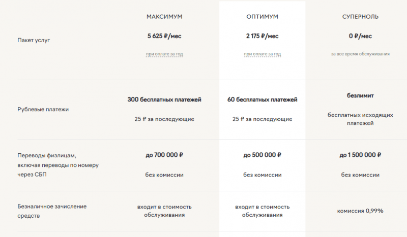The image size is (407, 237).
Task: Click the "Рублевые платежи" row label
Action: (x=43, y=109)
